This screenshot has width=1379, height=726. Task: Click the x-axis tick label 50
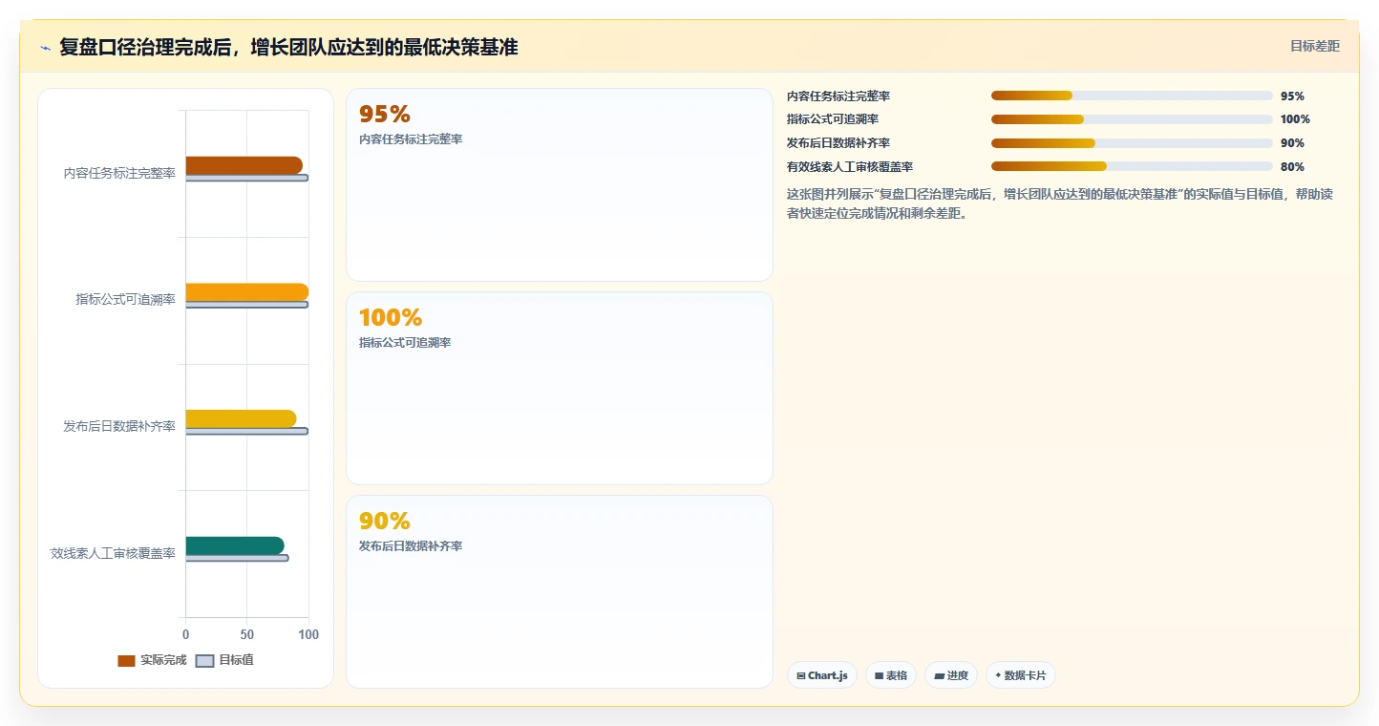246,634
